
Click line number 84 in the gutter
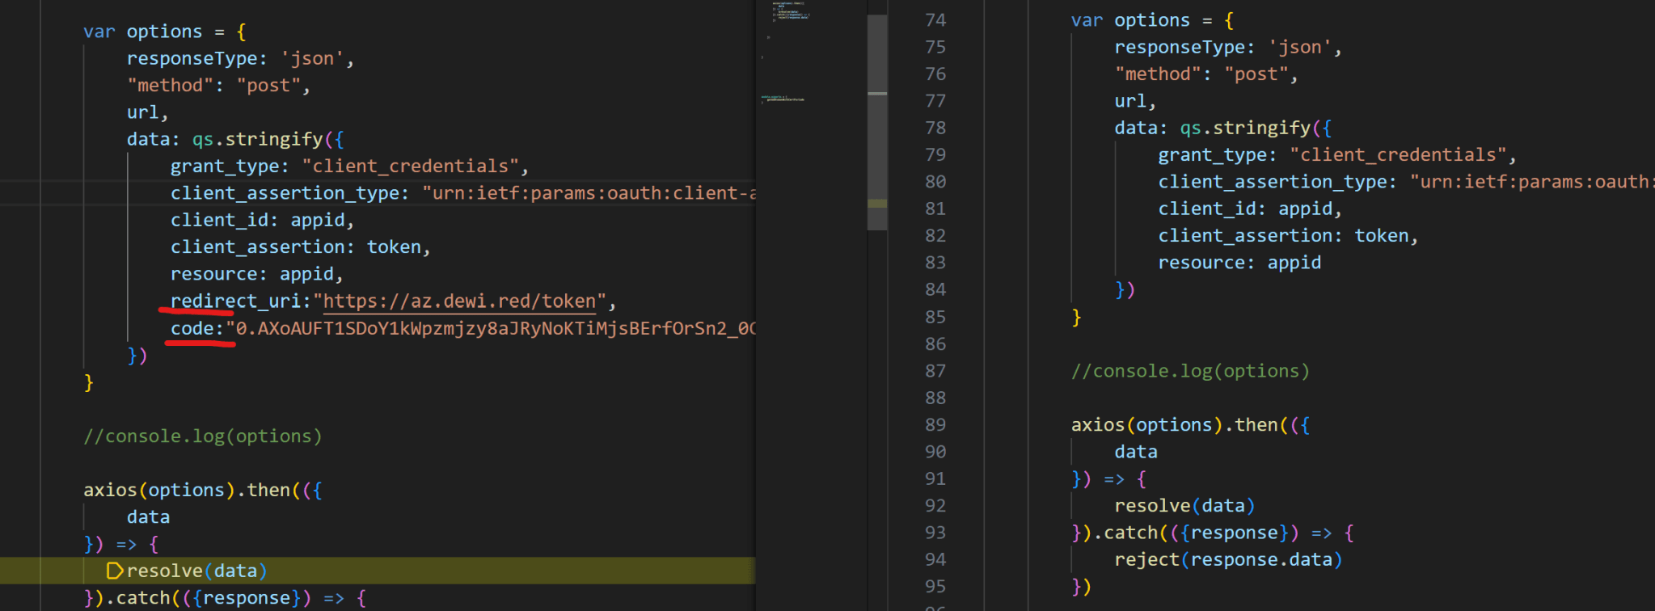click(x=935, y=289)
